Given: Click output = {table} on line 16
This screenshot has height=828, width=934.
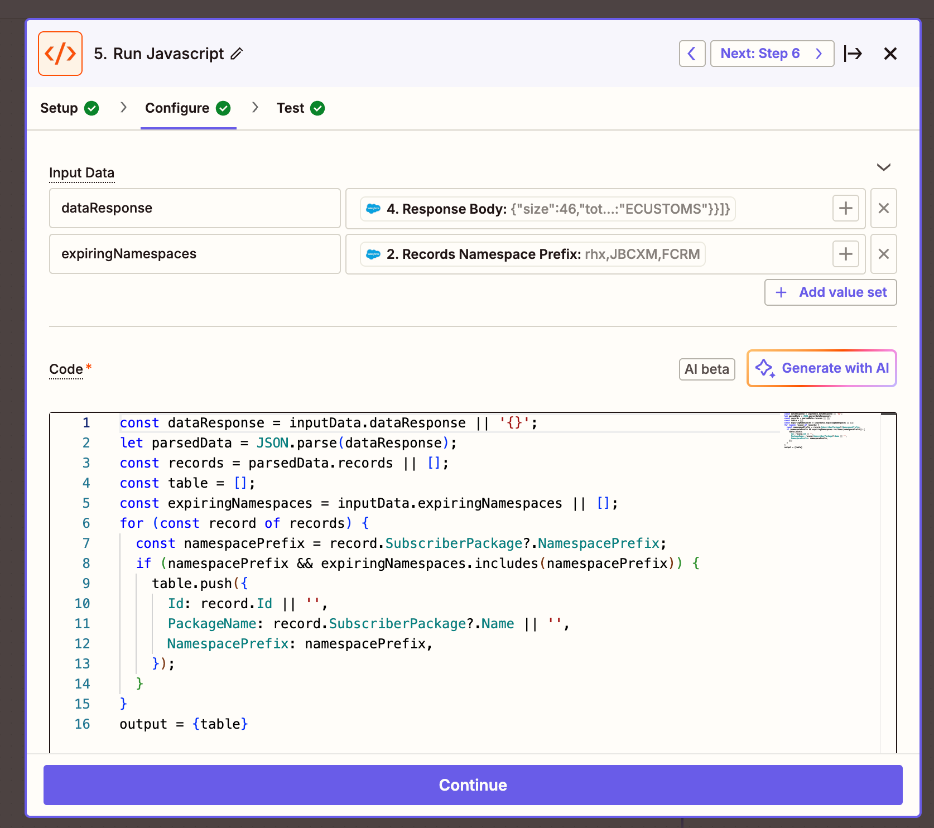Looking at the screenshot, I should (x=184, y=724).
